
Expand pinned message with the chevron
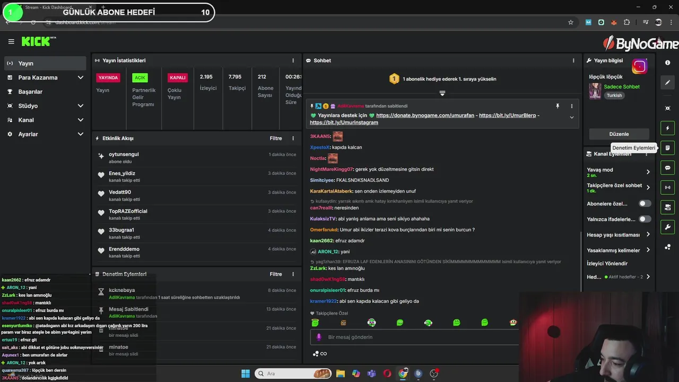click(571, 117)
